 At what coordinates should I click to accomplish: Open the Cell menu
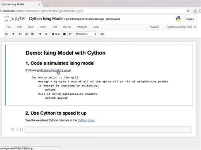[x=55, y=27]
